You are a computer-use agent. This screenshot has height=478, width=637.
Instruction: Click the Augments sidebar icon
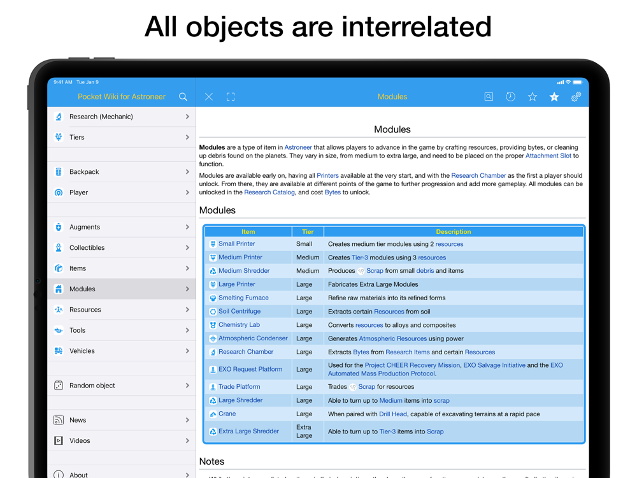pyautogui.click(x=59, y=228)
